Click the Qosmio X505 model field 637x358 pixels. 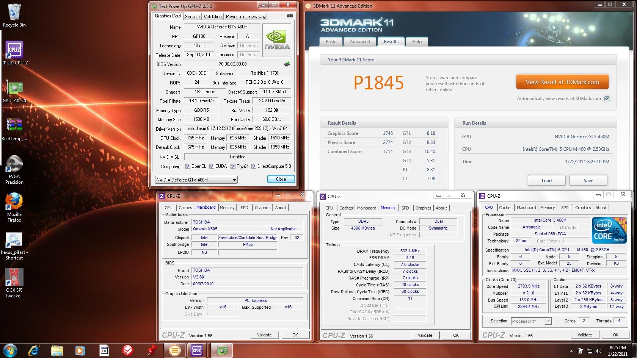(x=227, y=229)
